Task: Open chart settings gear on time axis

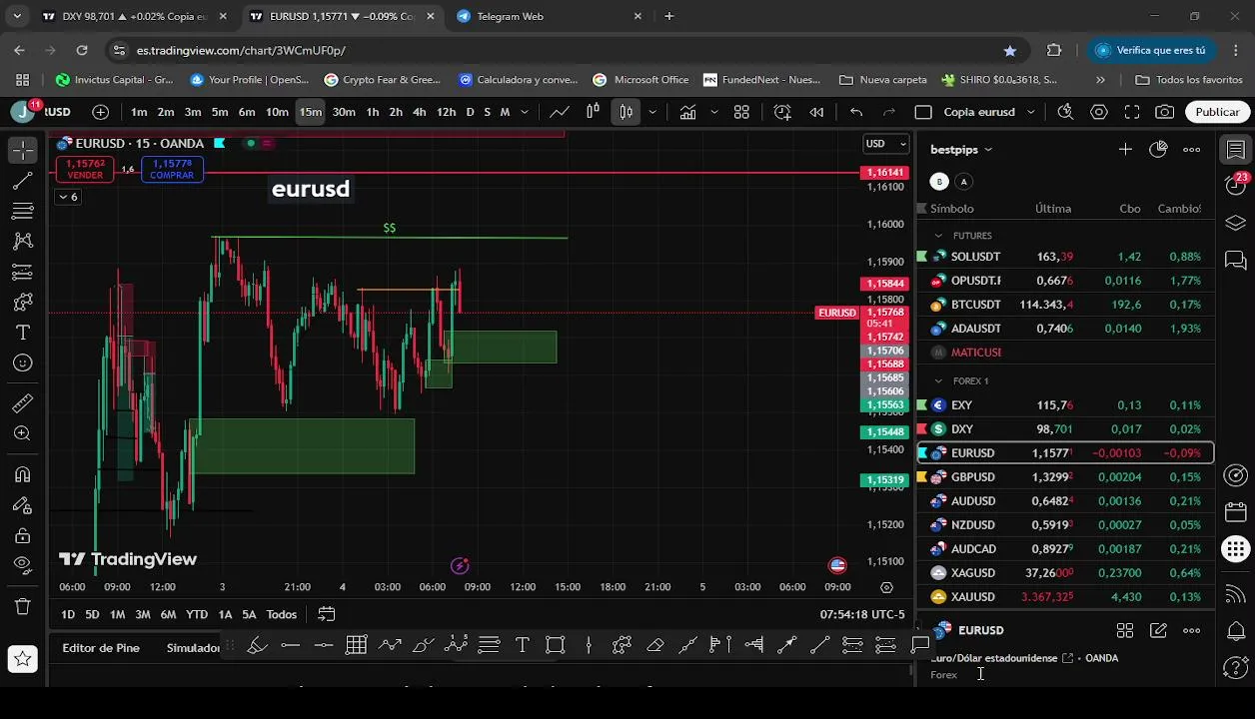Action: [887, 587]
